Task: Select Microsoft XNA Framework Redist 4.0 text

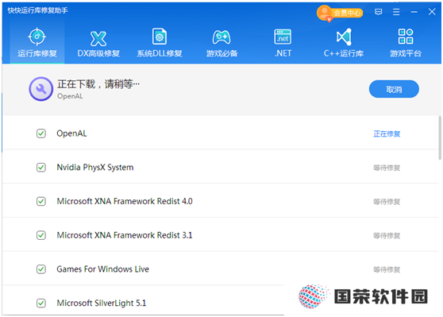Action: (125, 201)
